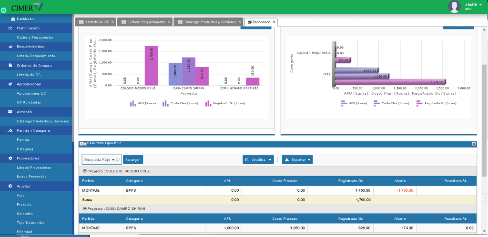Image resolution: width=488 pixels, height=237 pixels.
Task: Click the Búsqueda Rápida search field
Action: click(98, 160)
